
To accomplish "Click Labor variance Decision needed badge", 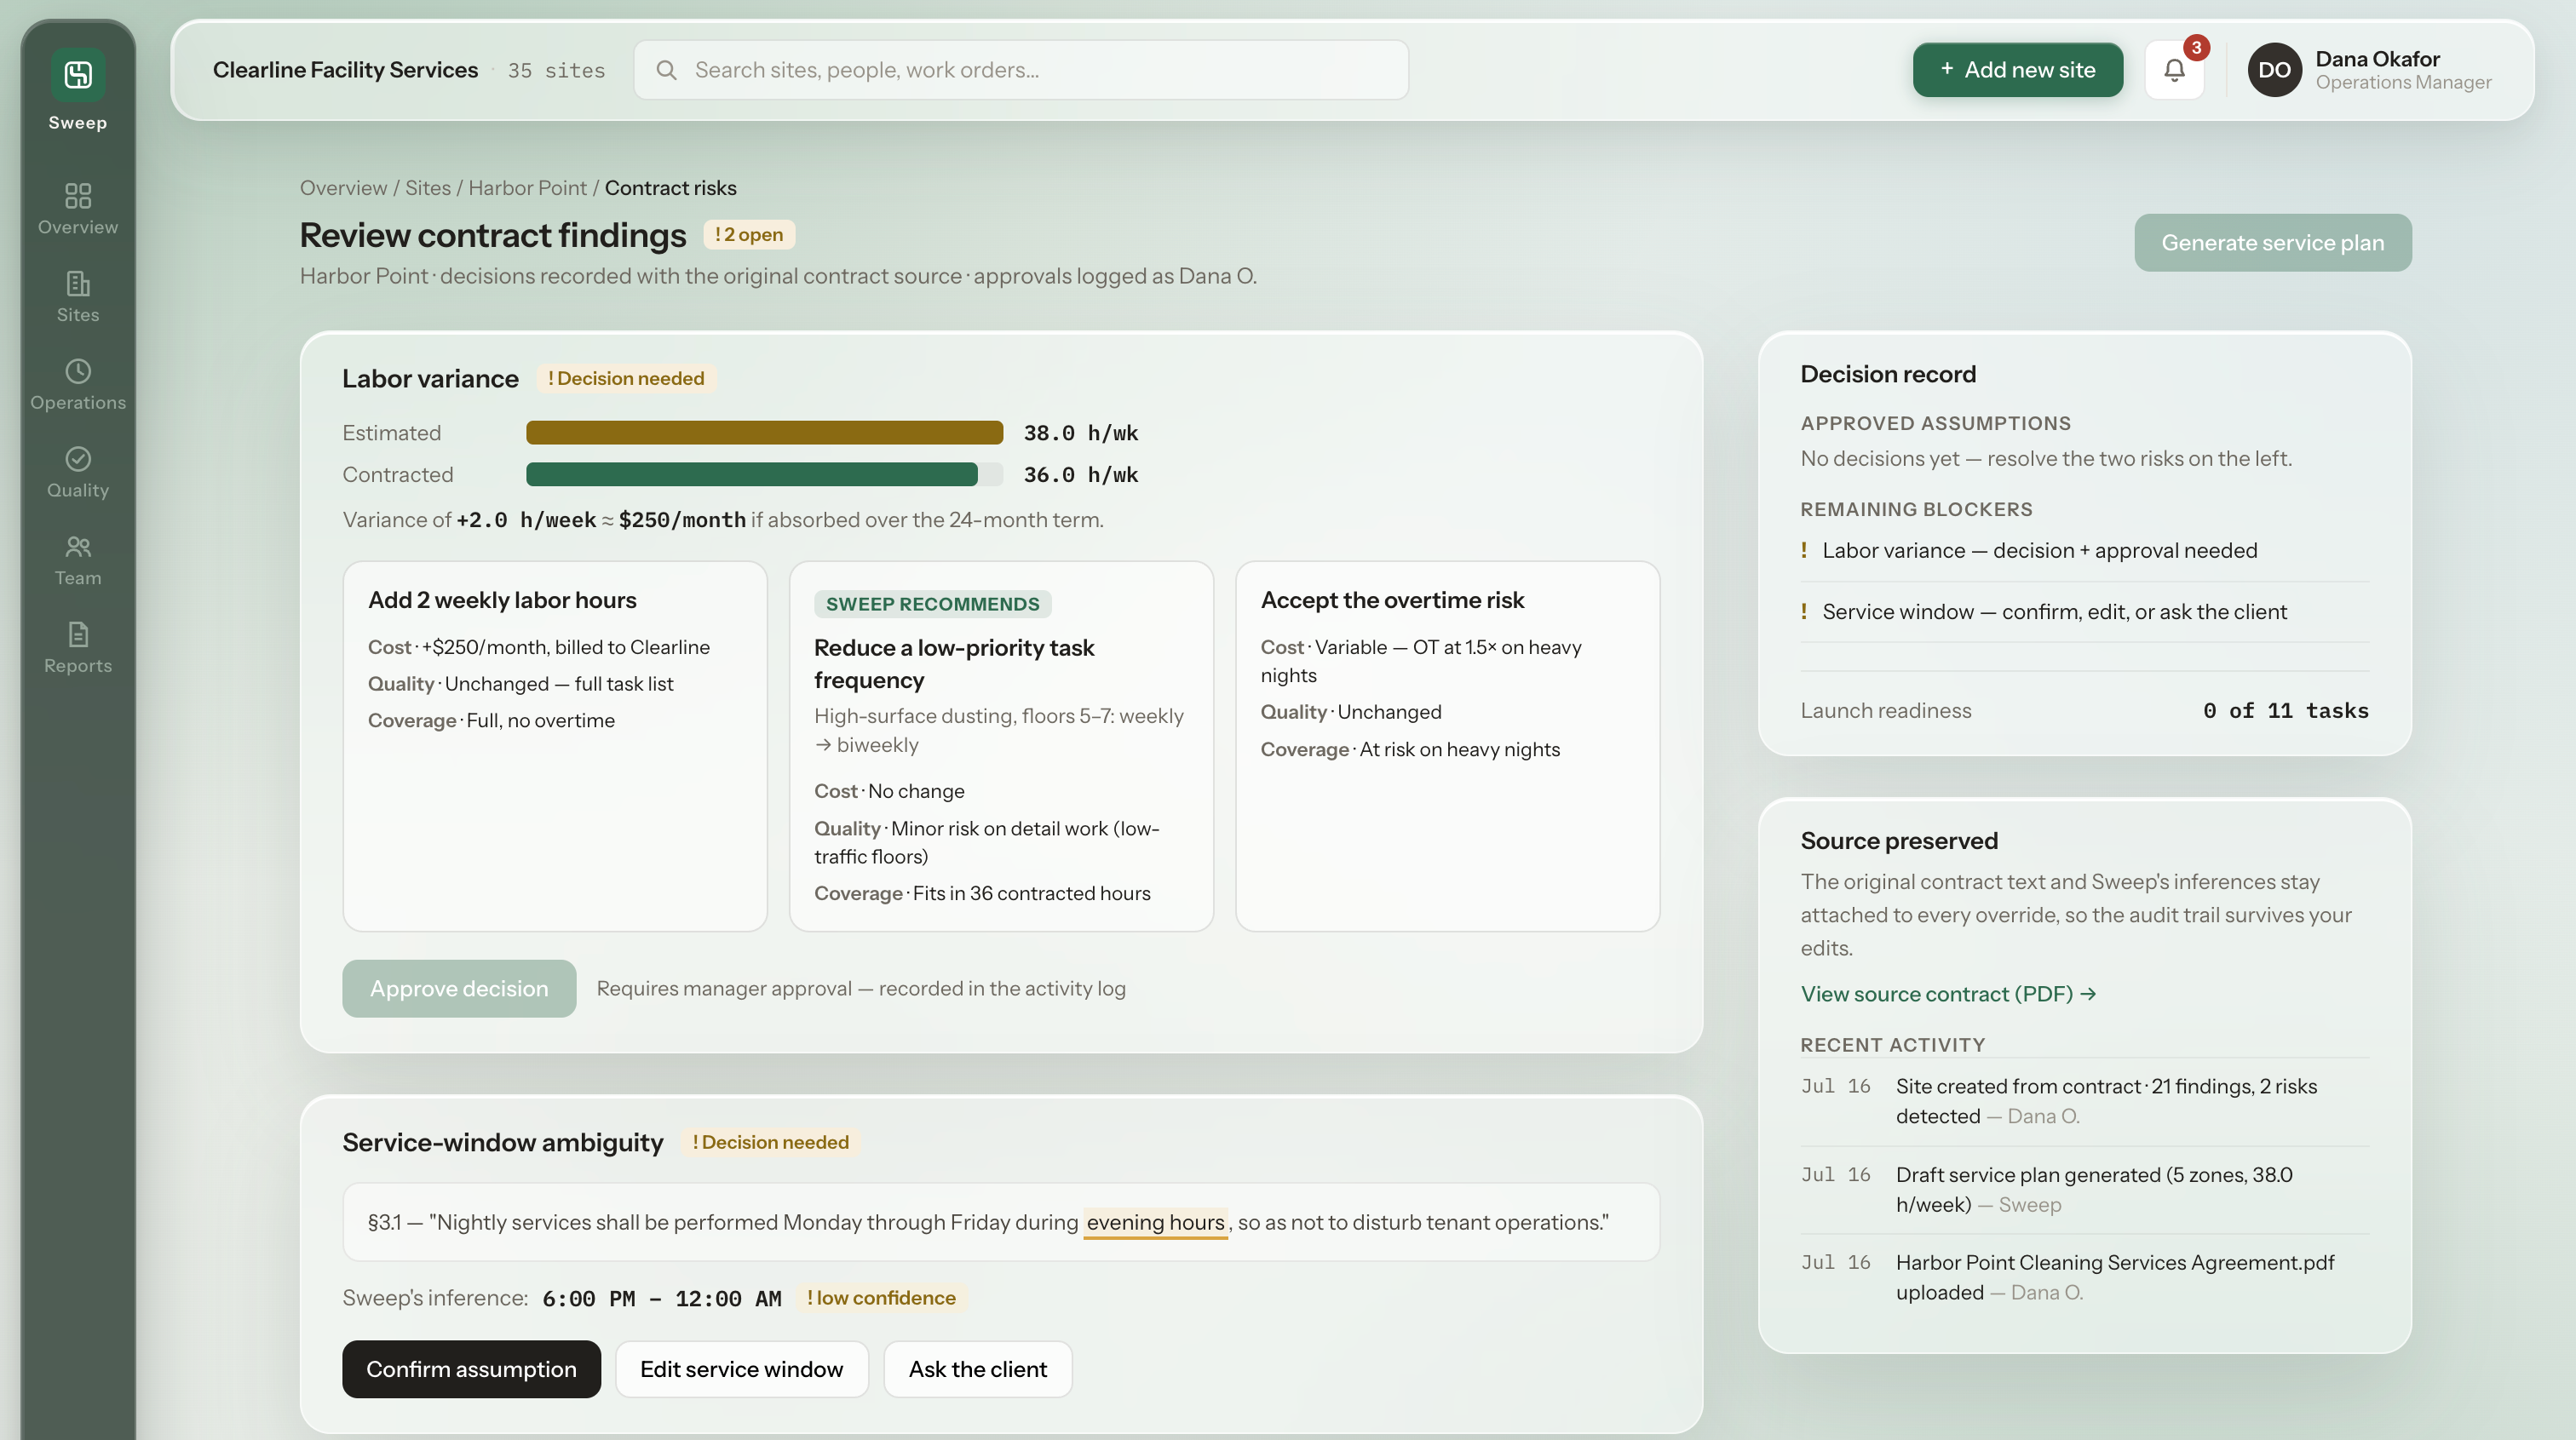I will click(x=626, y=378).
